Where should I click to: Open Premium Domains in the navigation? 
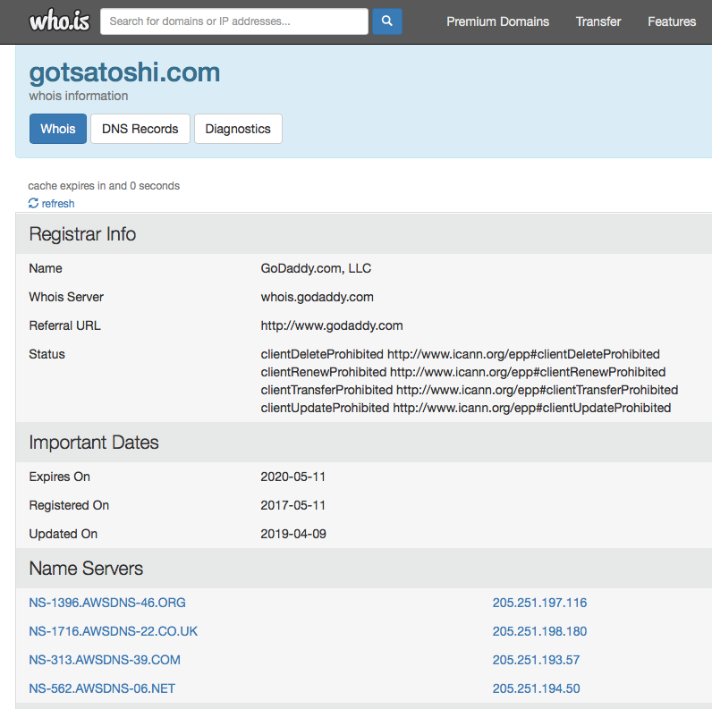(x=497, y=21)
